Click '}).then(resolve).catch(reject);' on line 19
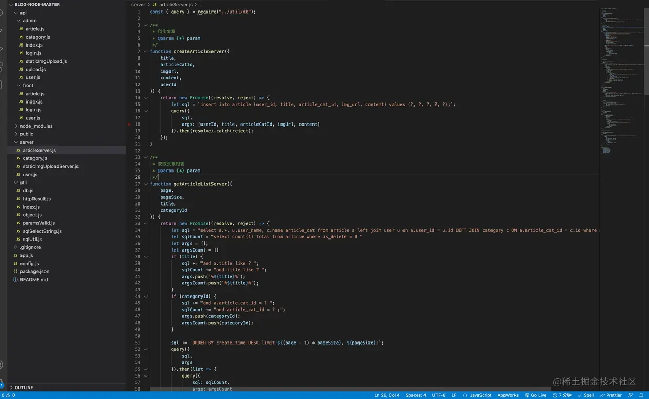This screenshot has height=399, width=649. coord(212,131)
